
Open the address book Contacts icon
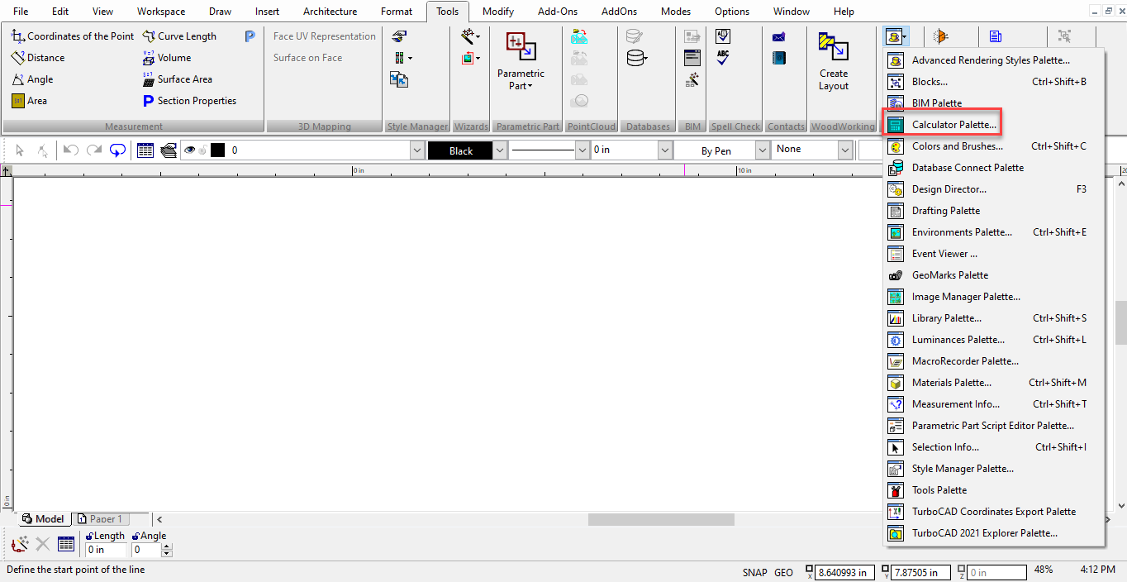coord(778,58)
